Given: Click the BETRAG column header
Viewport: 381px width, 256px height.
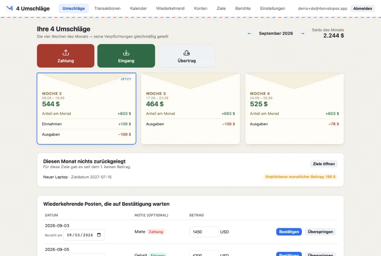Looking at the screenshot, I should (197, 215).
